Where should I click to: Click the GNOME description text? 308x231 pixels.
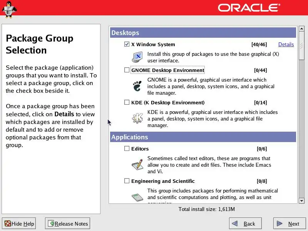pos(211,86)
